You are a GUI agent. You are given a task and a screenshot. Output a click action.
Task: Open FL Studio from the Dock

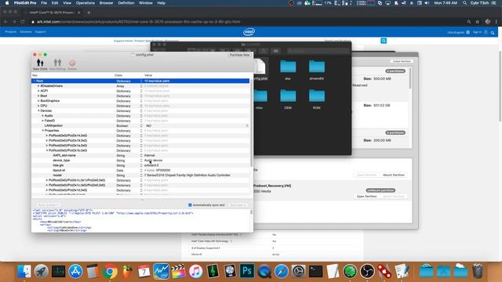[127, 272]
